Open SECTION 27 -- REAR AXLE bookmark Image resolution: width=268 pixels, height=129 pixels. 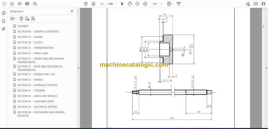(40, 68)
